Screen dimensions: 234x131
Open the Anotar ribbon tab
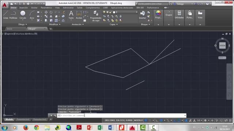34,8
